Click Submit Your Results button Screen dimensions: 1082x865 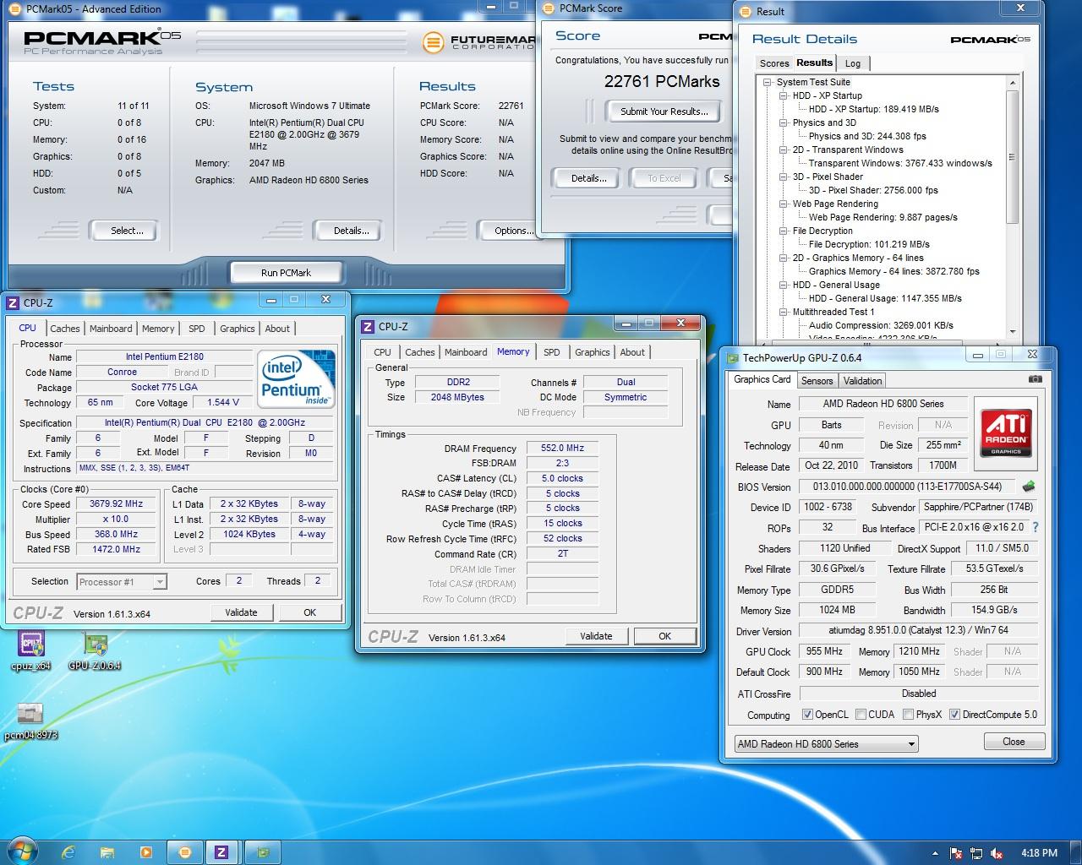(664, 112)
